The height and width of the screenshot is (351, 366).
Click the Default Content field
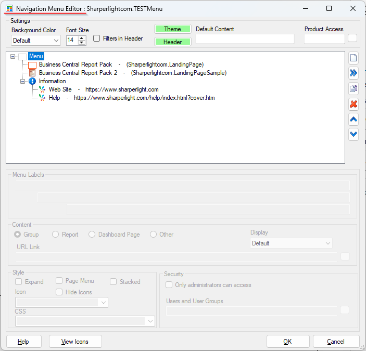click(x=245, y=39)
